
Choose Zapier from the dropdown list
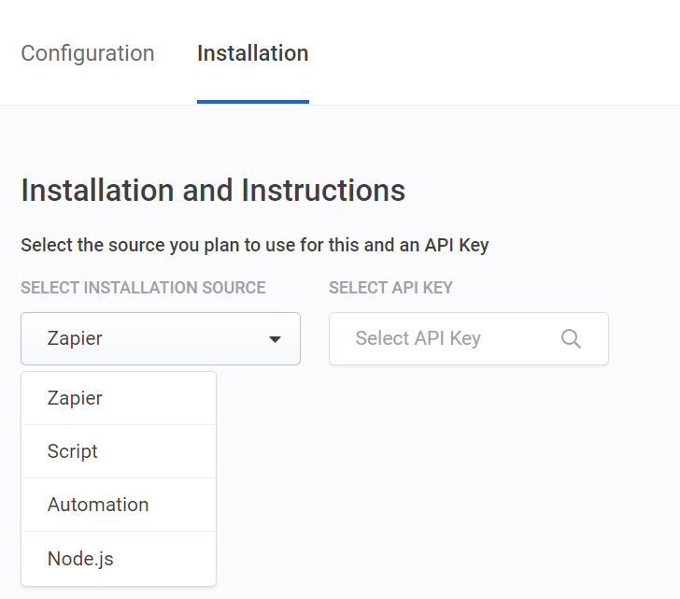(x=75, y=398)
